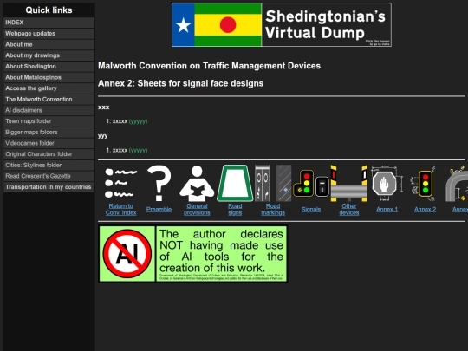Choose Original Characters folder
468x351 pixels.
pyautogui.click(x=49, y=154)
